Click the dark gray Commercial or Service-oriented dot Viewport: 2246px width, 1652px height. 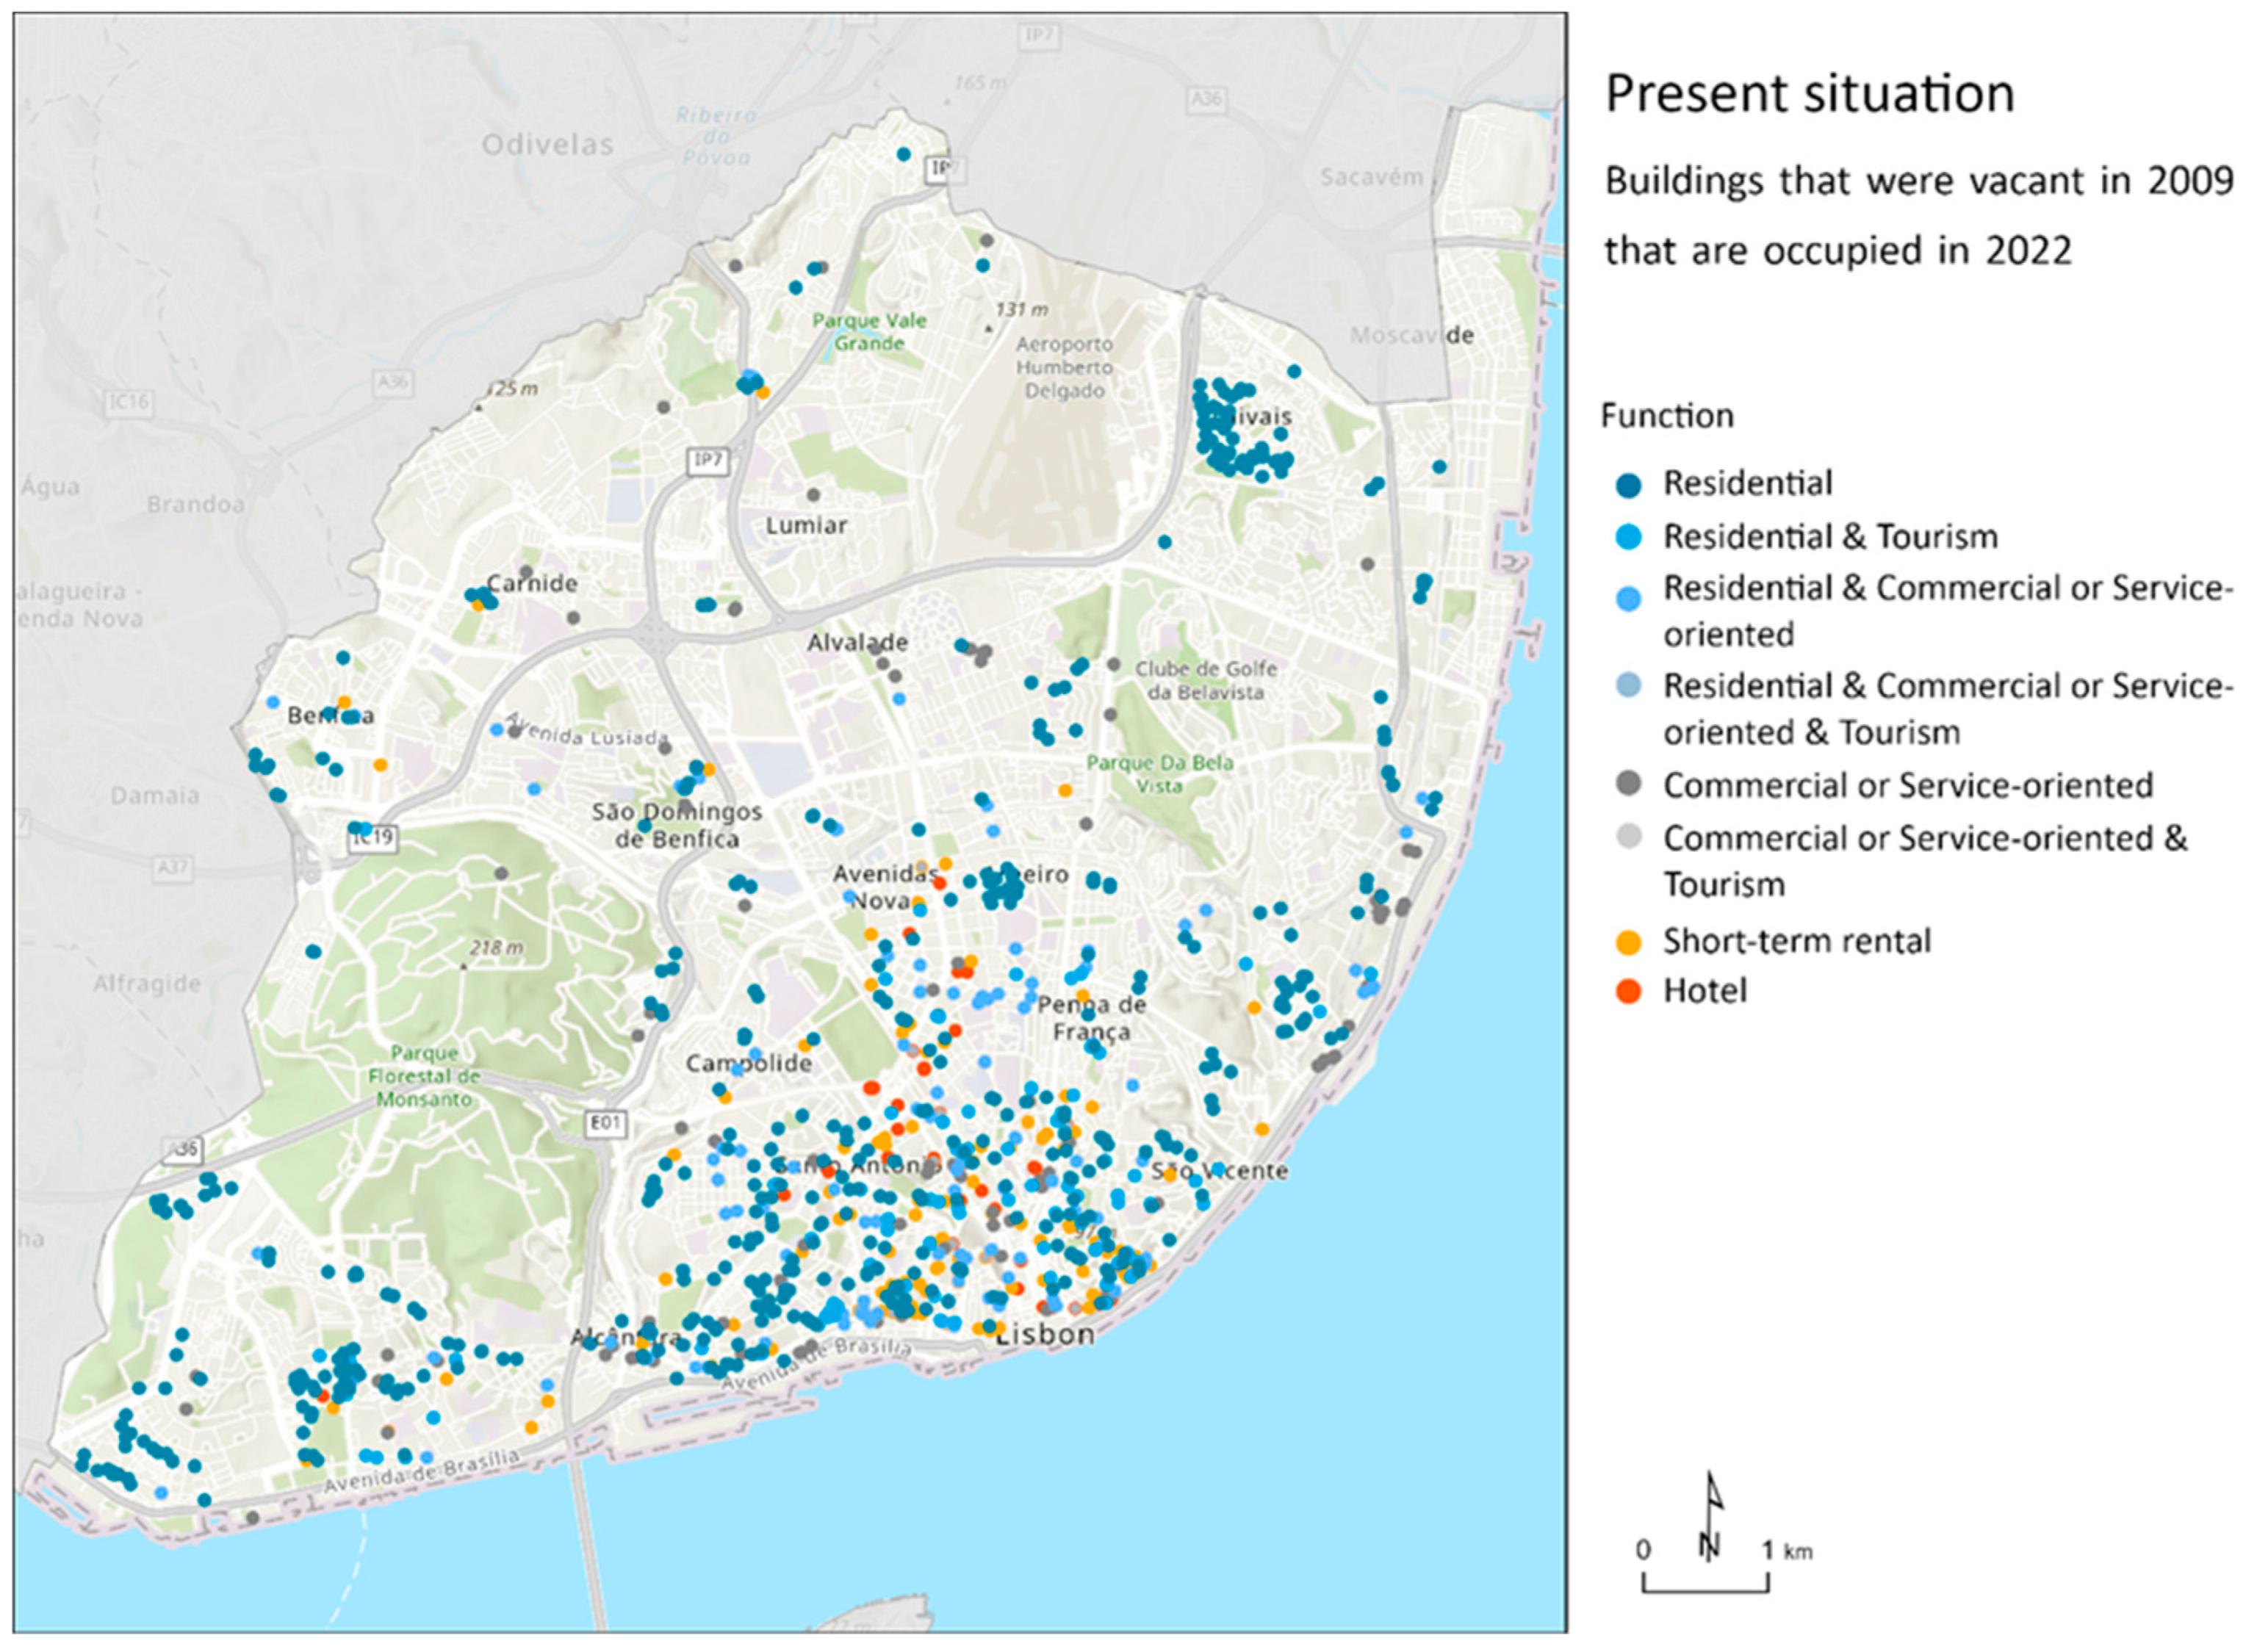[1628, 785]
